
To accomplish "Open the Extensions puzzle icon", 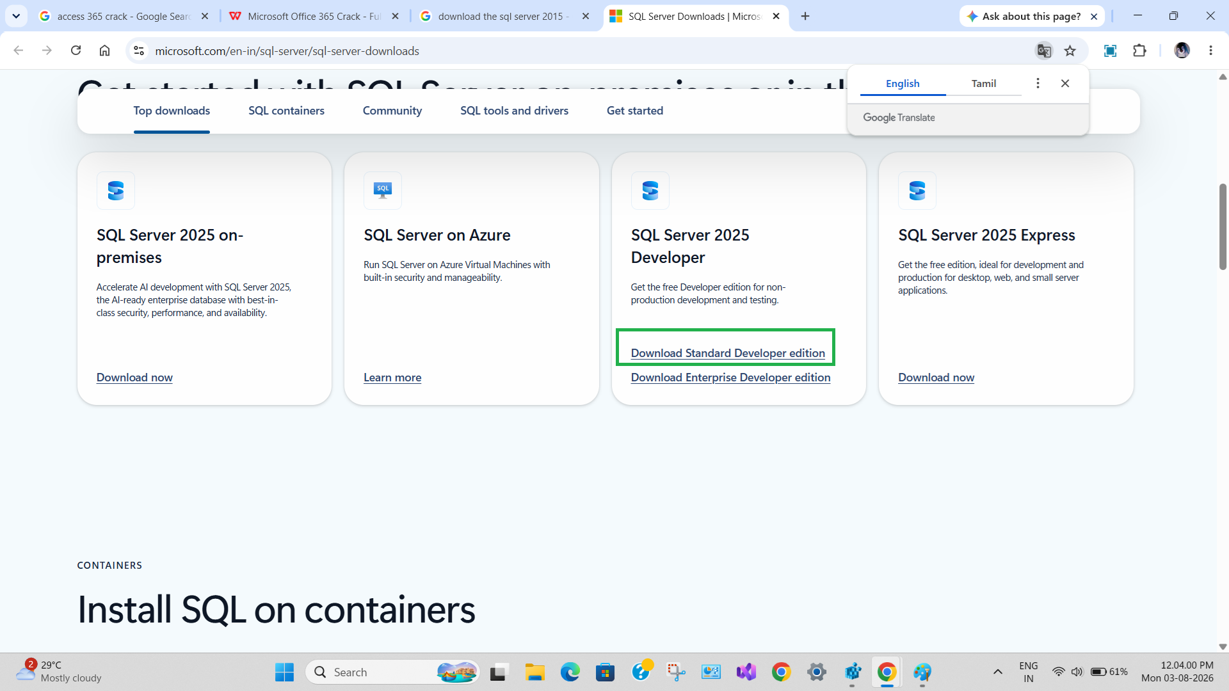I will (1139, 51).
